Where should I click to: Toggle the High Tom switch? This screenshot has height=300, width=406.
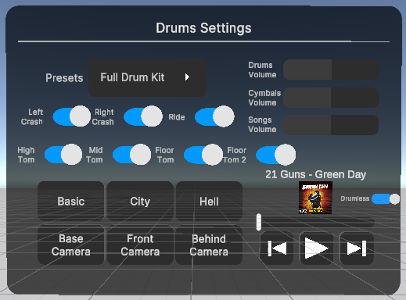pos(63,155)
